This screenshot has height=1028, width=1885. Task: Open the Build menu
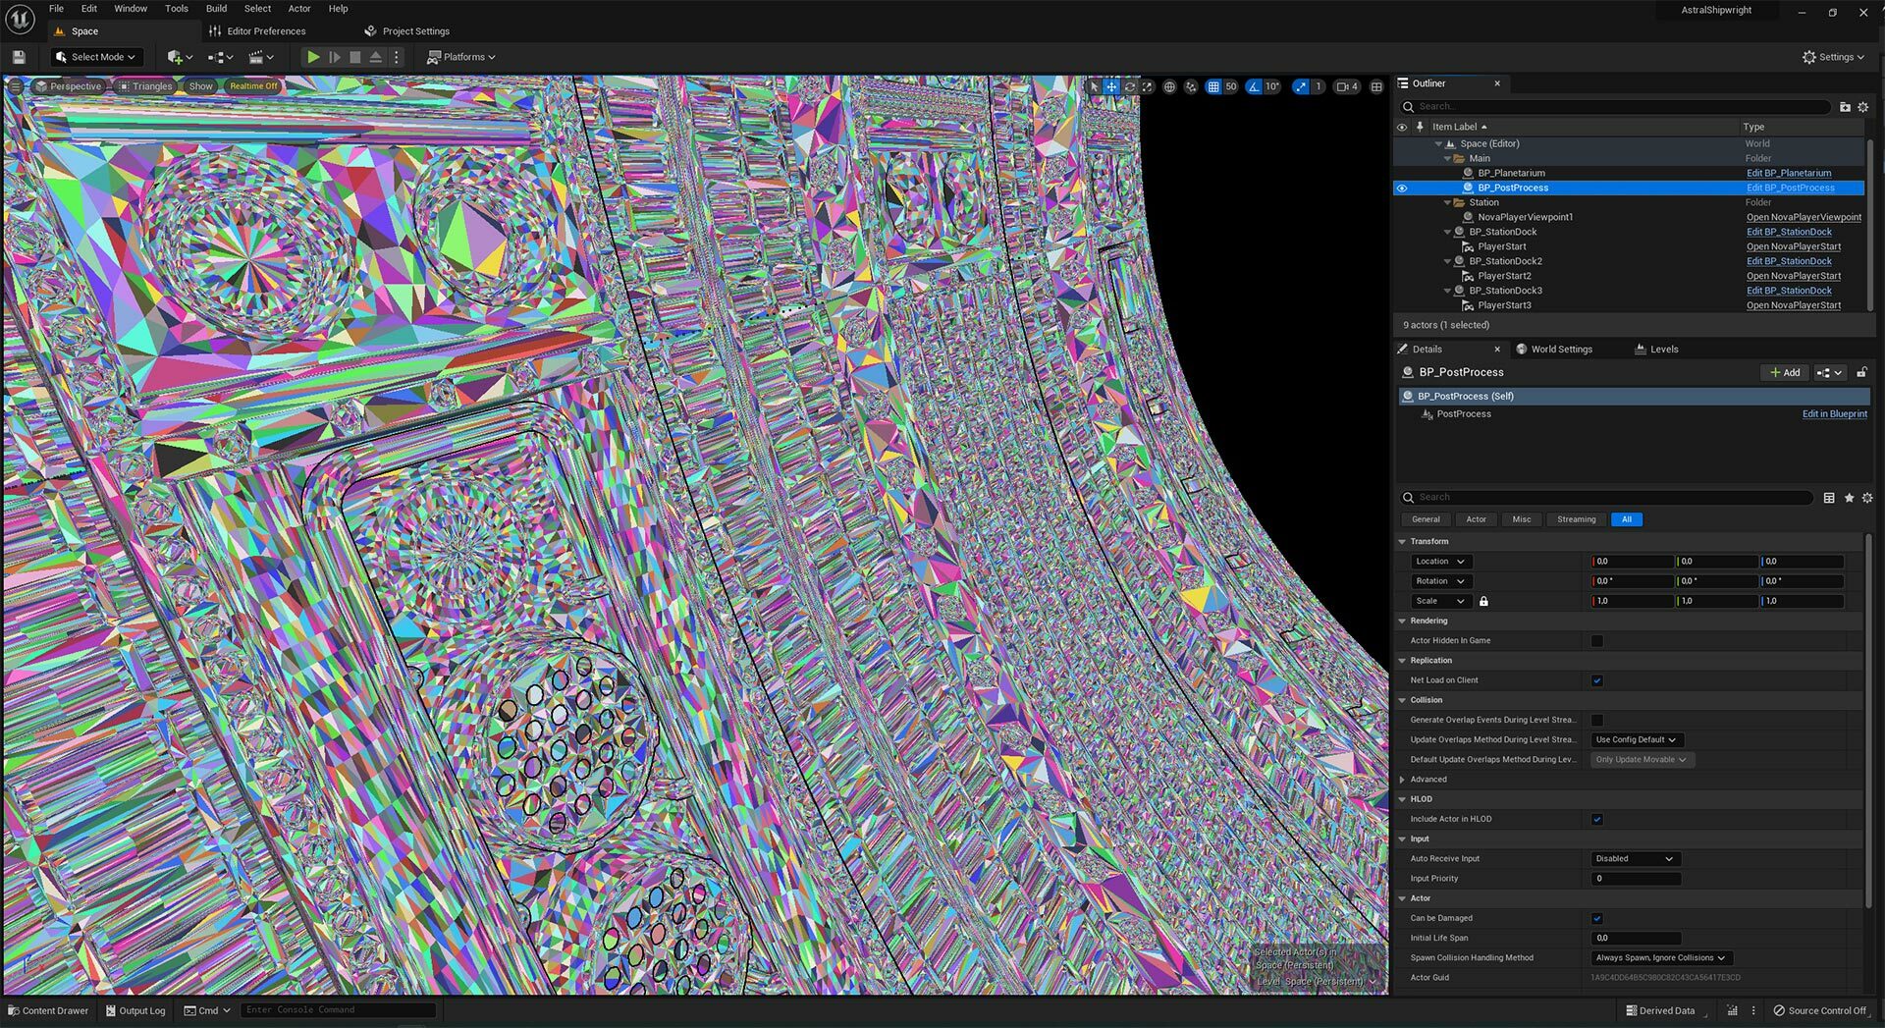coord(216,9)
